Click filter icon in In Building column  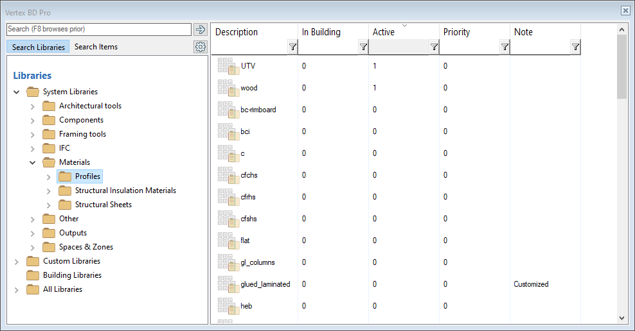[x=363, y=47]
